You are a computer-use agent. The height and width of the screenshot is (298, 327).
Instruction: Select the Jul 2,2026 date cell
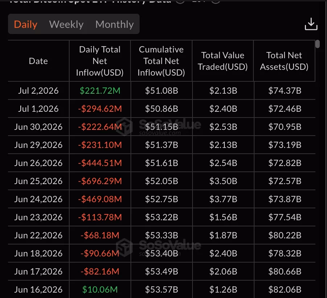pos(38,90)
